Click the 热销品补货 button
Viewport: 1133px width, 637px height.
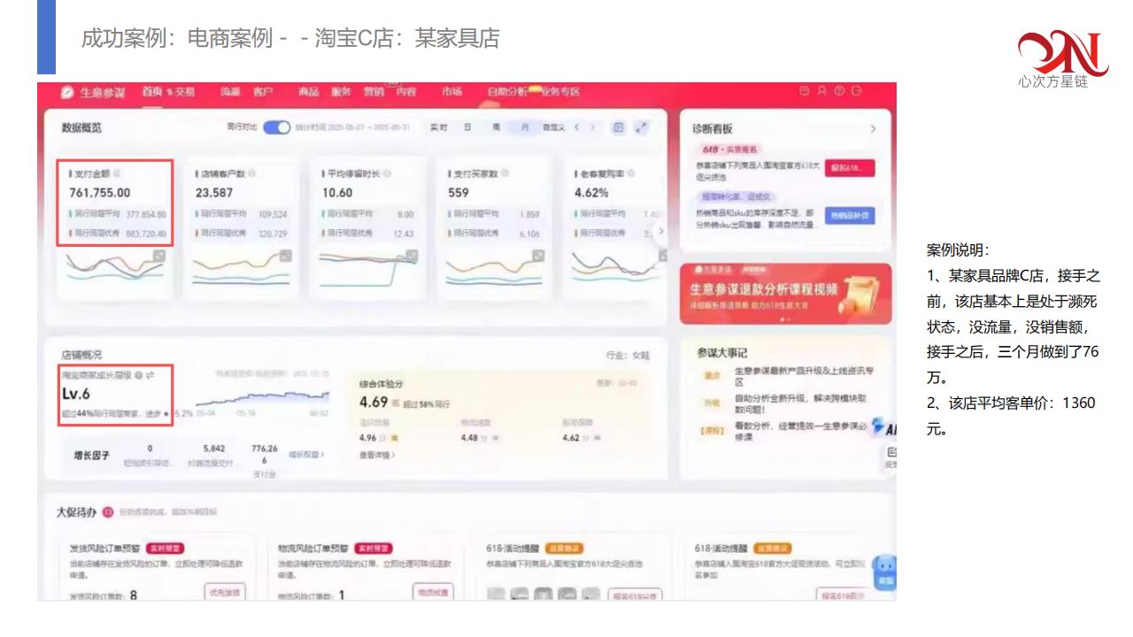pyautogui.click(x=849, y=215)
